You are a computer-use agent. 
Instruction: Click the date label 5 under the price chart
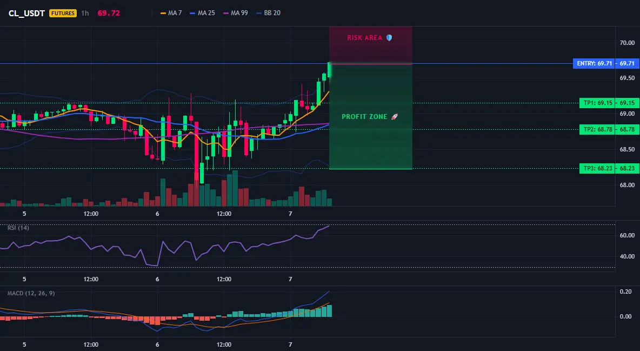(24, 214)
